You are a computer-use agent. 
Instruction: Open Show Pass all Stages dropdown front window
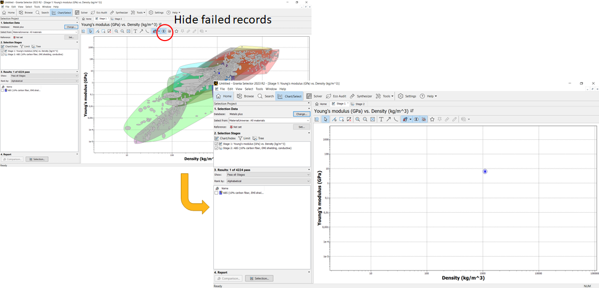268,174
